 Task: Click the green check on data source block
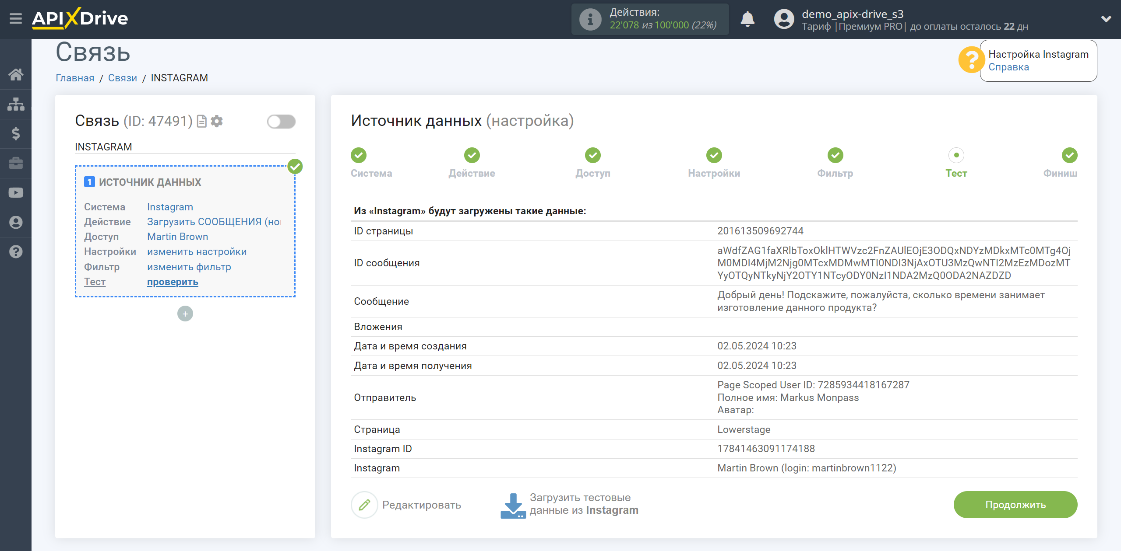295,167
